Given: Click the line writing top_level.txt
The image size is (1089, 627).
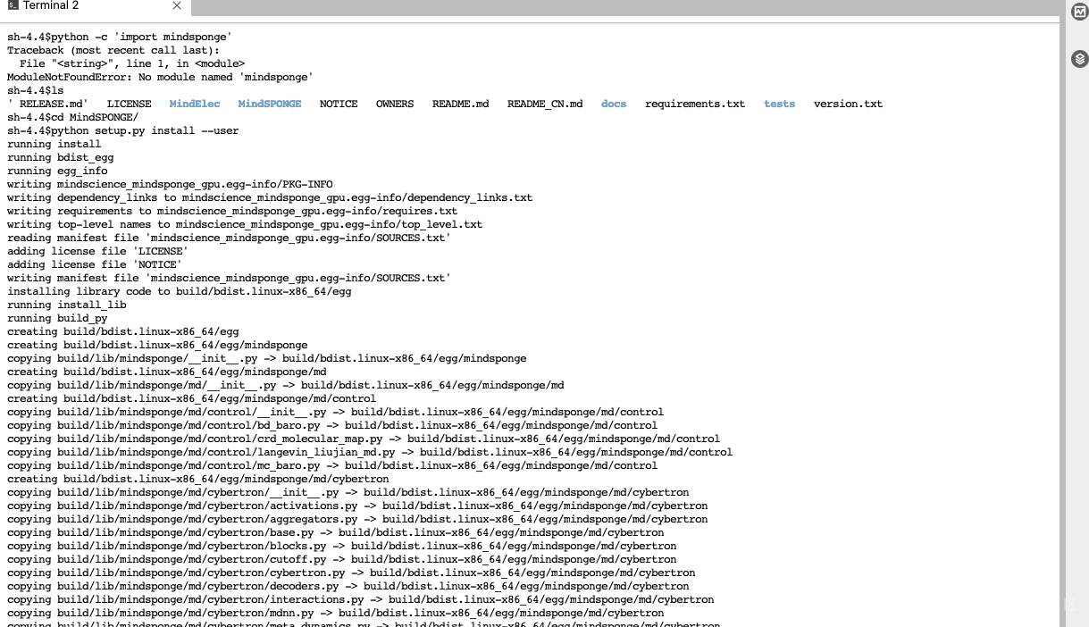Looking at the screenshot, I should click(x=245, y=224).
